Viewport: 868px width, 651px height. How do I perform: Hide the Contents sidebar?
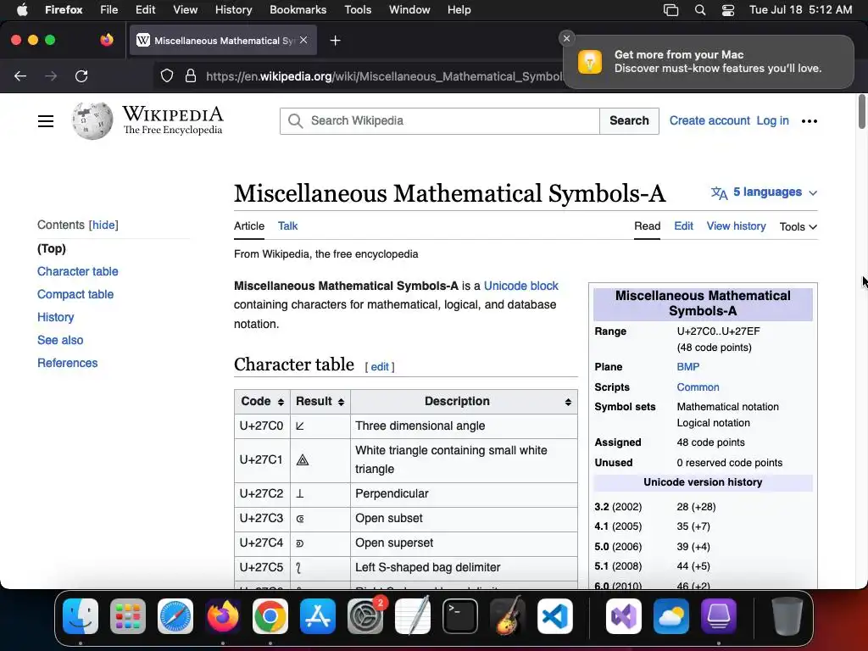pyautogui.click(x=103, y=225)
